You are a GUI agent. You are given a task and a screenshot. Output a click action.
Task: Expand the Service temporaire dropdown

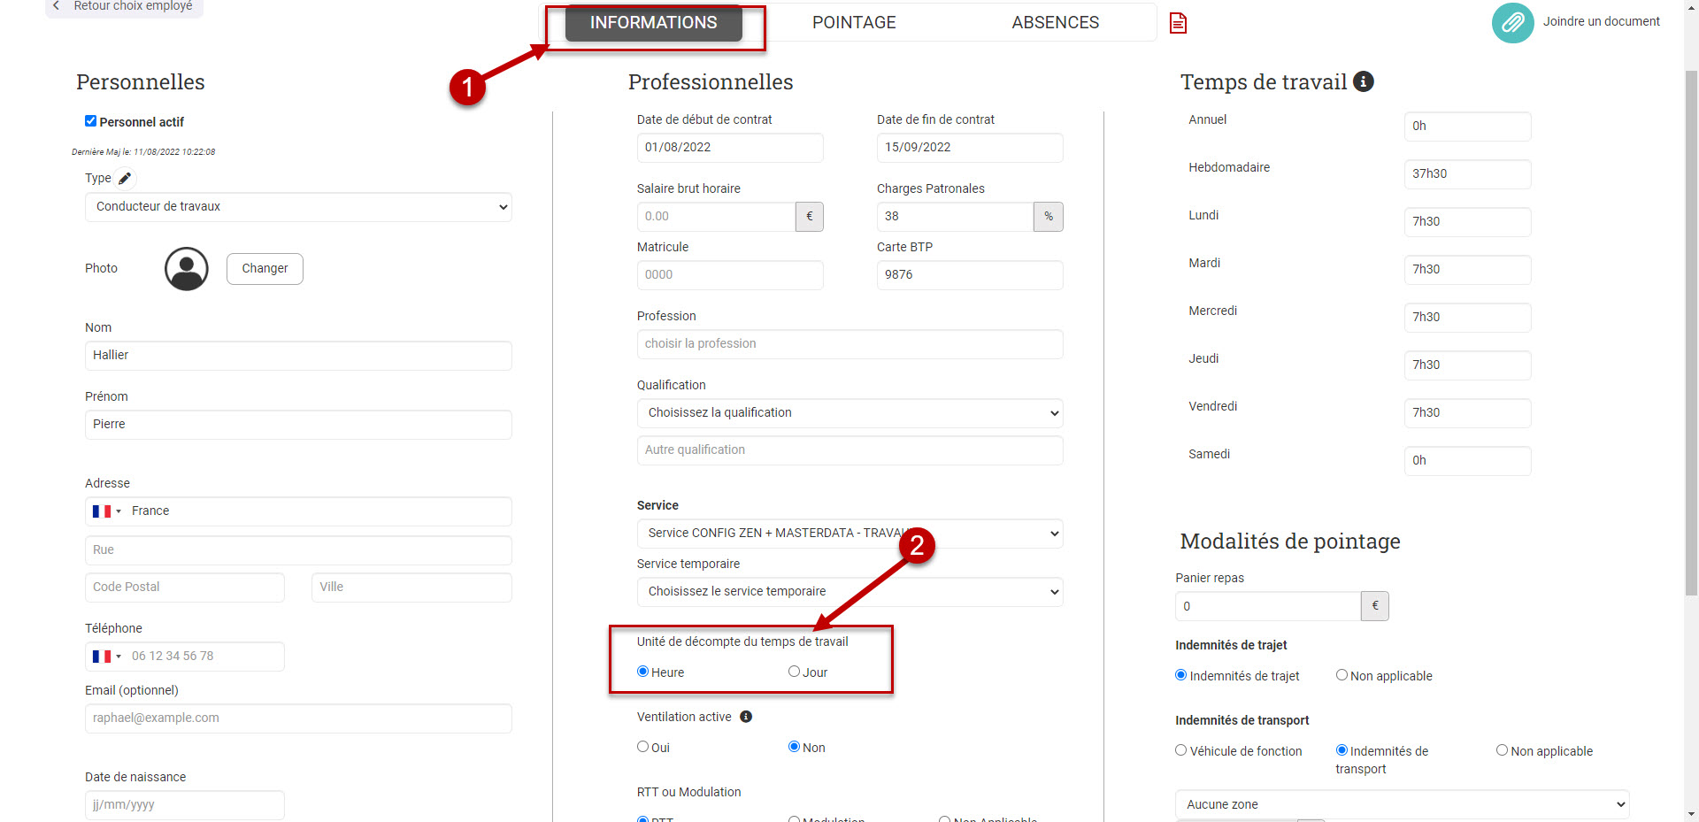tap(849, 592)
